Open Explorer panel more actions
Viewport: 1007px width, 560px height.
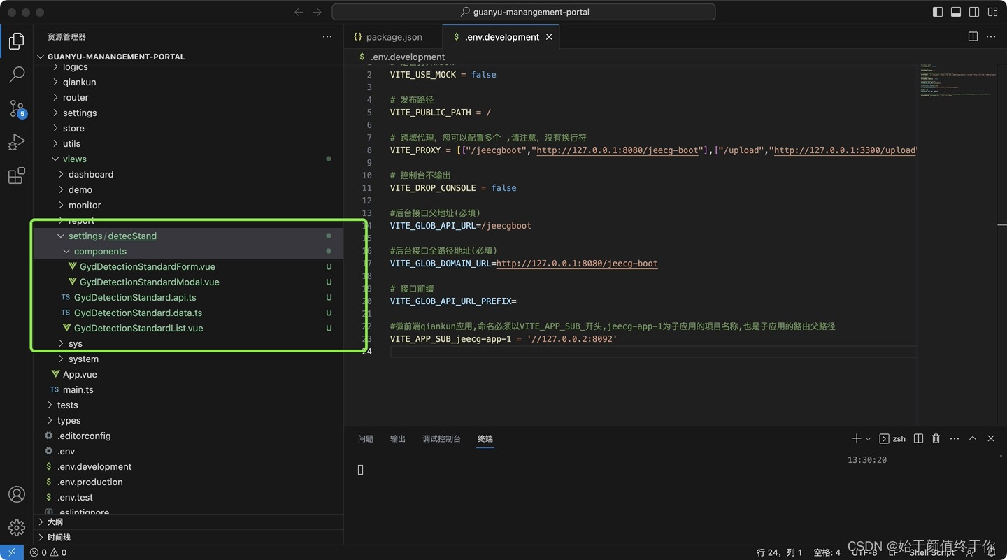click(327, 36)
